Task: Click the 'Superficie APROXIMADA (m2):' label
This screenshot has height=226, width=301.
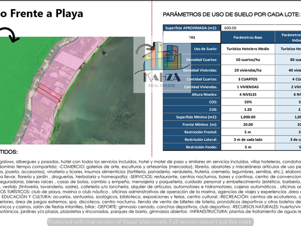Action: point(191,28)
